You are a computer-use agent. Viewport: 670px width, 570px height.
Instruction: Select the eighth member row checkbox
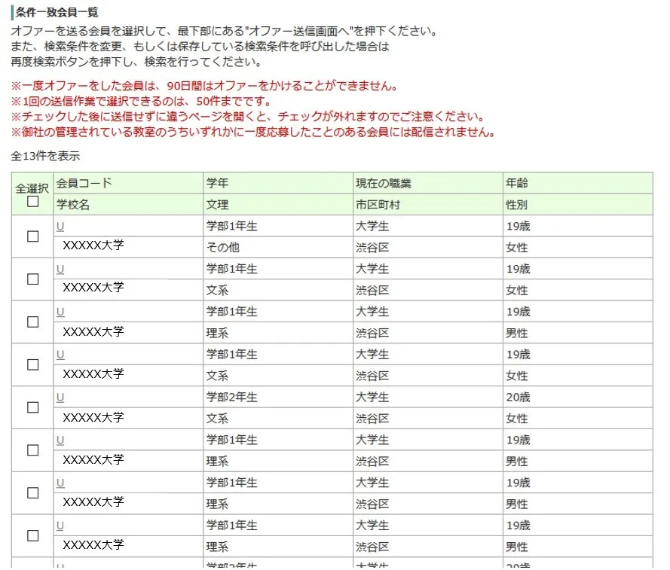point(32,535)
